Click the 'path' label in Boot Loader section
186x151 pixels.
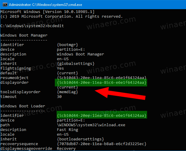[5, 125]
